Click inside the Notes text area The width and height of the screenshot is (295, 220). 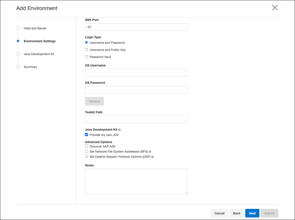136,182
